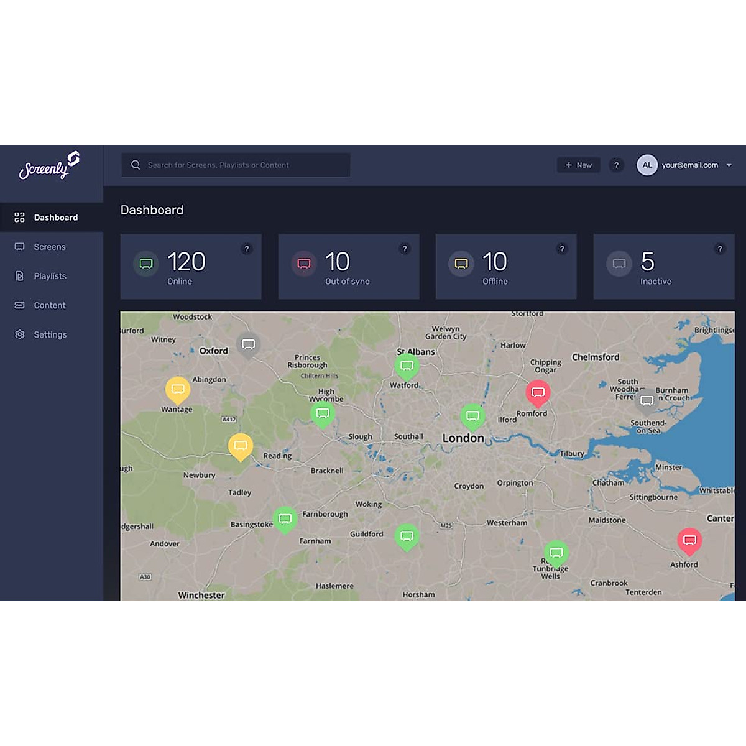Select the green screen marker at London
This screenshot has height=746, width=746.
(472, 416)
